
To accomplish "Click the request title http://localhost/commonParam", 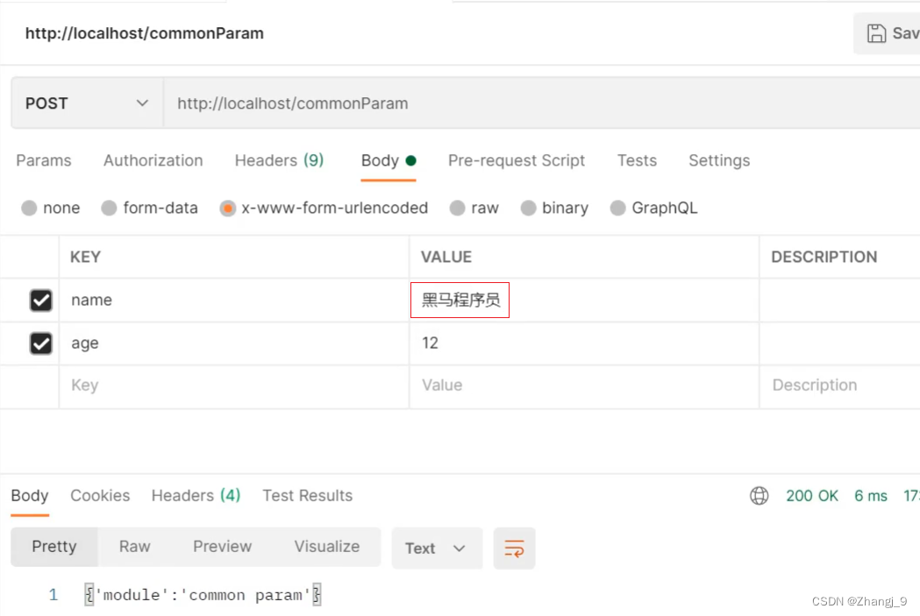I will pyautogui.click(x=145, y=33).
